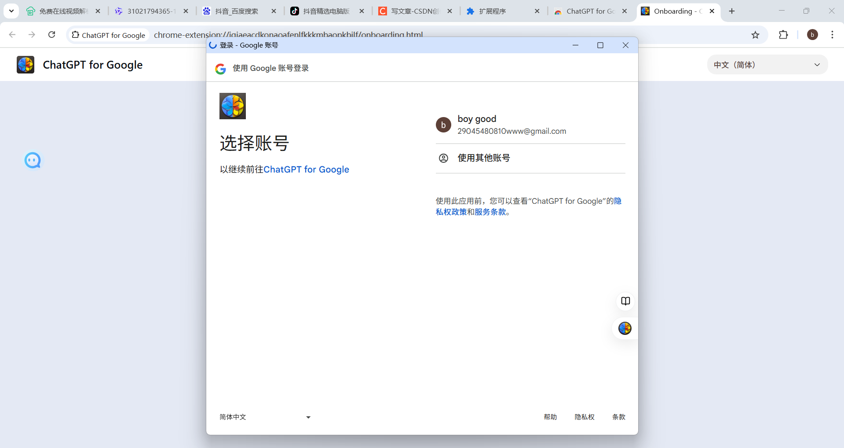Viewport: 844px width, 448px height.
Task: Click the 使用 Google 账号登录 header text
Action: [x=270, y=68]
